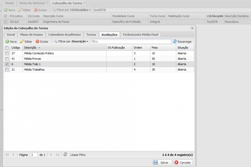
Task: Check the Média Conteúdo Prático row checkbox
Action: point(7,53)
